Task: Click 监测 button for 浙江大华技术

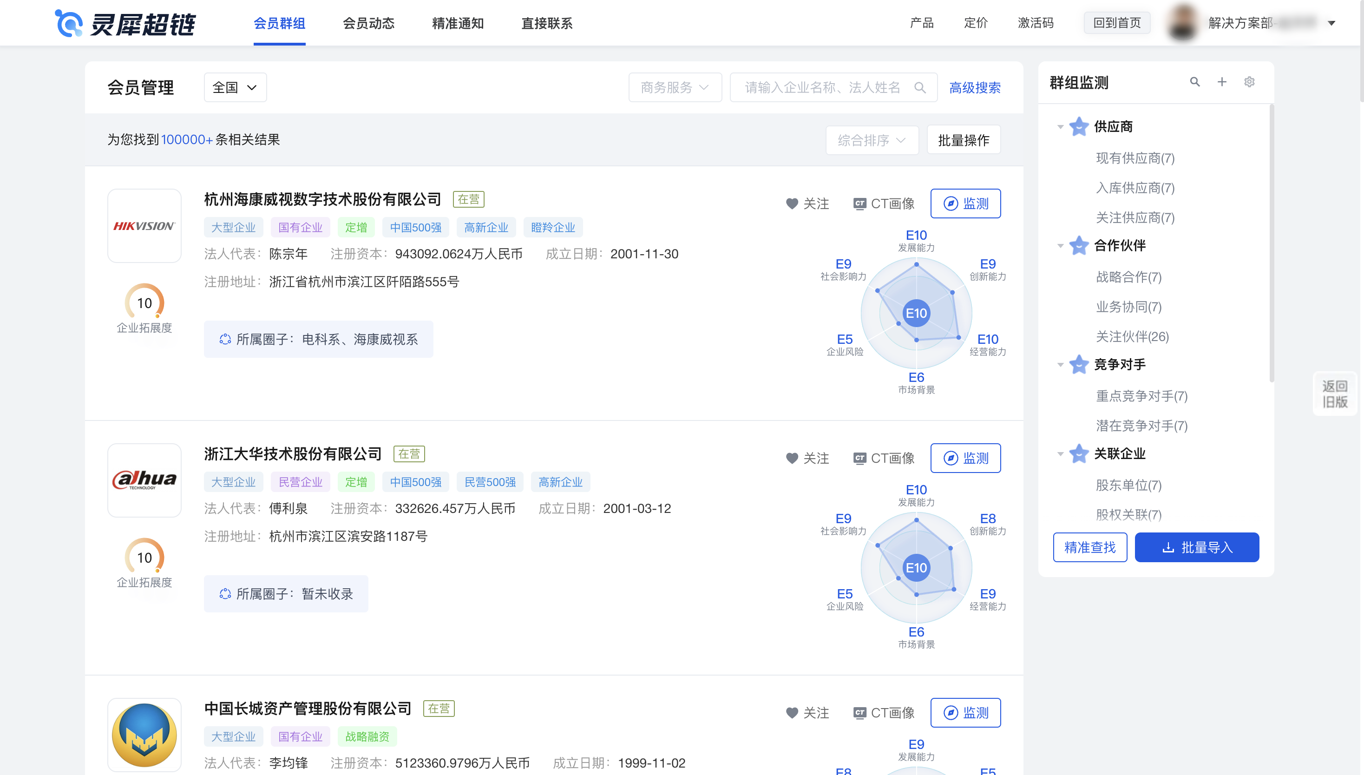Action: (965, 458)
